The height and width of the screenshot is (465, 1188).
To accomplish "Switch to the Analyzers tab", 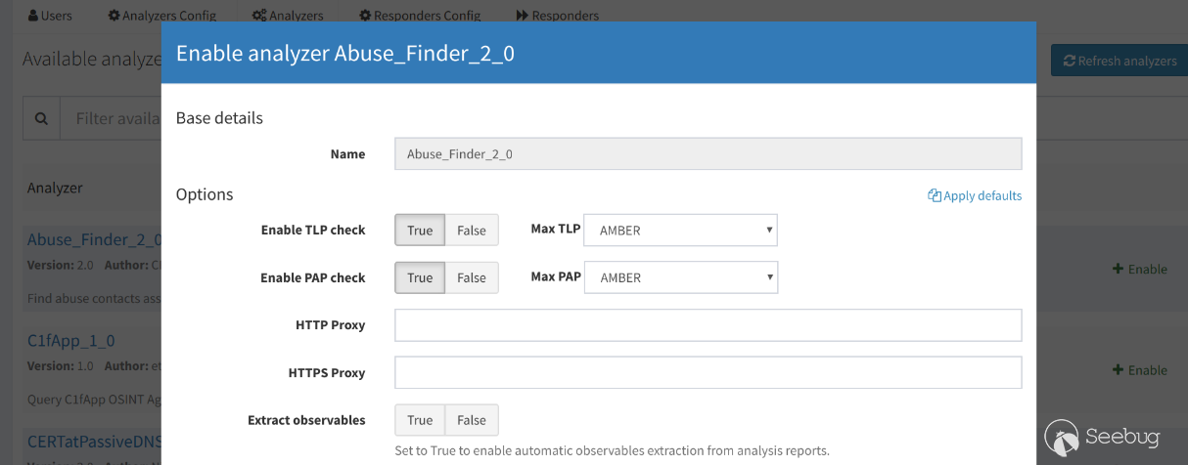I will pyautogui.click(x=288, y=16).
